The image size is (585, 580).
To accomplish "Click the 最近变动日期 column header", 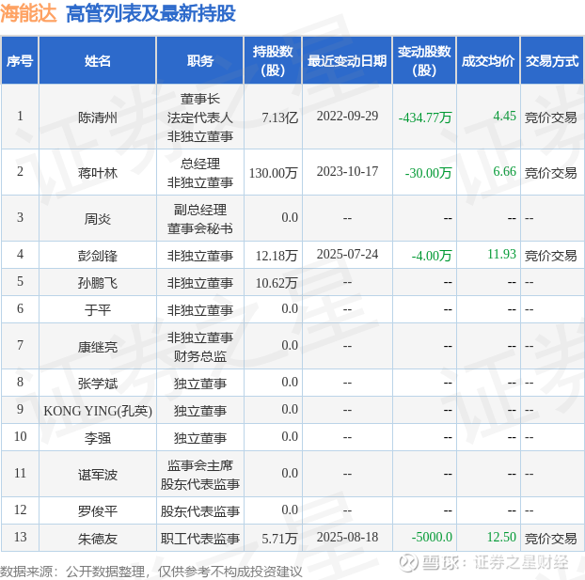I will (x=347, y=60).
